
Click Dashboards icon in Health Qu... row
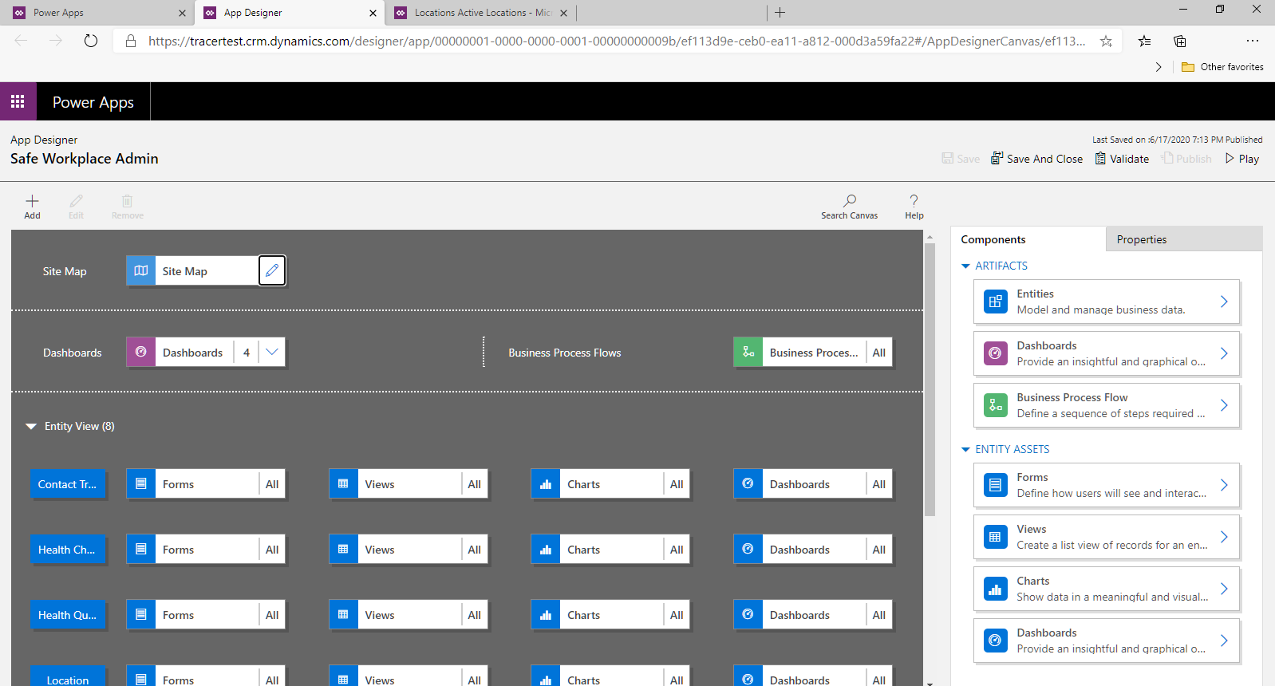click(x=748, y=614)
